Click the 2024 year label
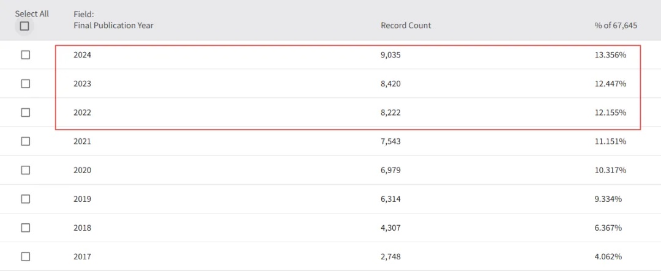Screen dimensions: 661x271 click(82, 55)
